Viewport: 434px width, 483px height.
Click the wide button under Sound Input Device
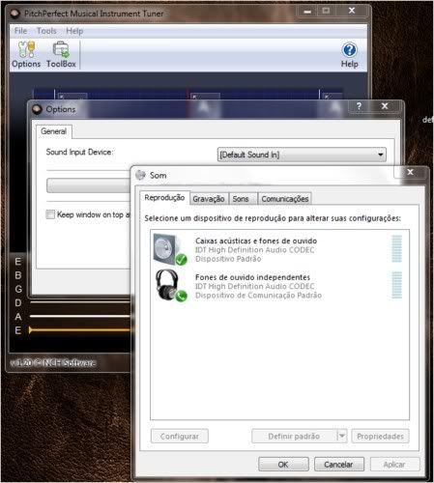[x=88, y=185]
